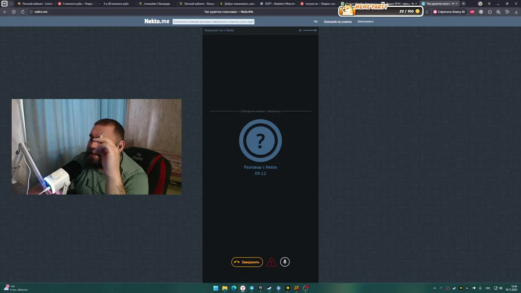Click the speaker icon beside the volume slider
The height and width of the screenshot is (293, 521).
click(300, 30)
